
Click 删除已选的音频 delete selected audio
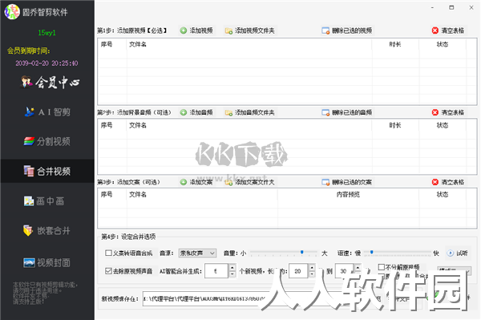347,112
